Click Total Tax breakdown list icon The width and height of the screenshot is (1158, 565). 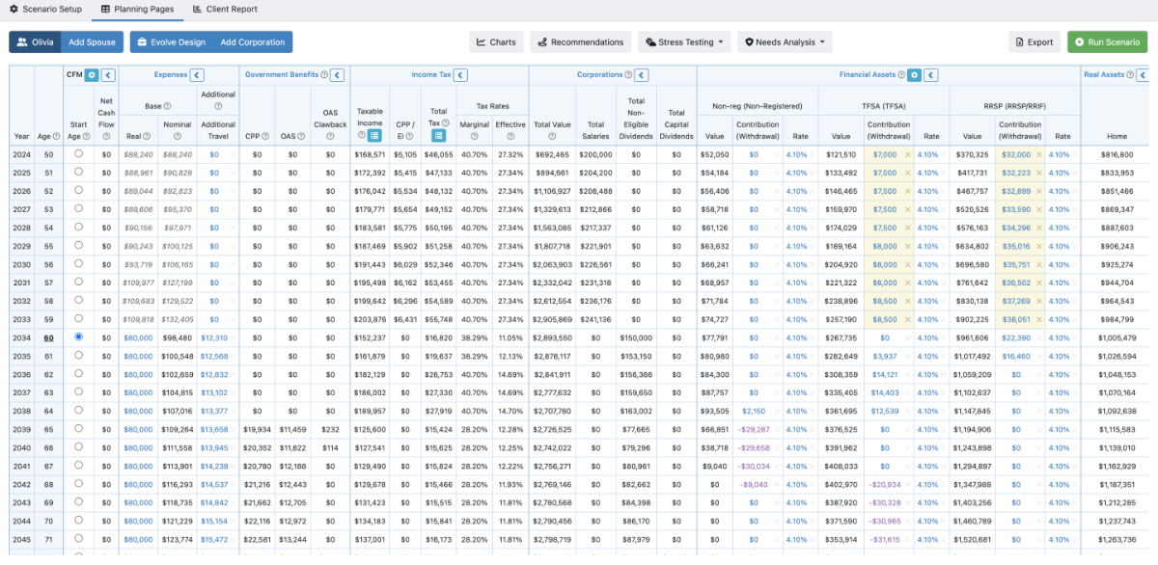click(x=438, y=136)
